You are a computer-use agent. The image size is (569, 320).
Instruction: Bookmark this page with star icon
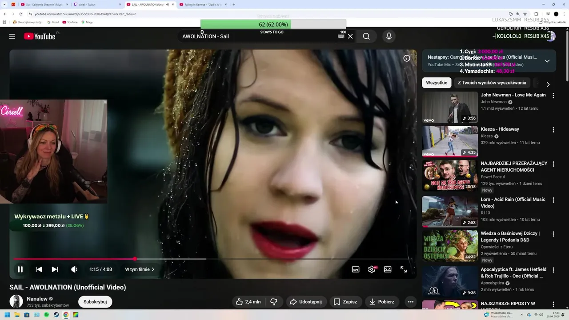coord(526,14)
